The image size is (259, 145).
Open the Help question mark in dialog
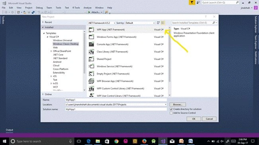tap(206, 17)
